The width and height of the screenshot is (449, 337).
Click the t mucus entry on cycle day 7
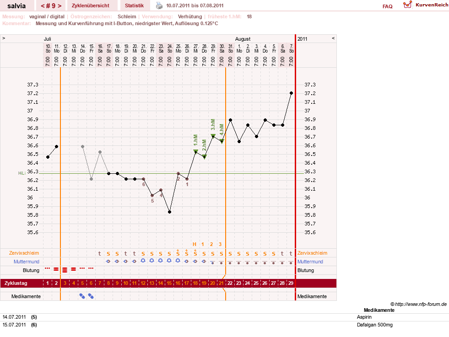(100, 253)
